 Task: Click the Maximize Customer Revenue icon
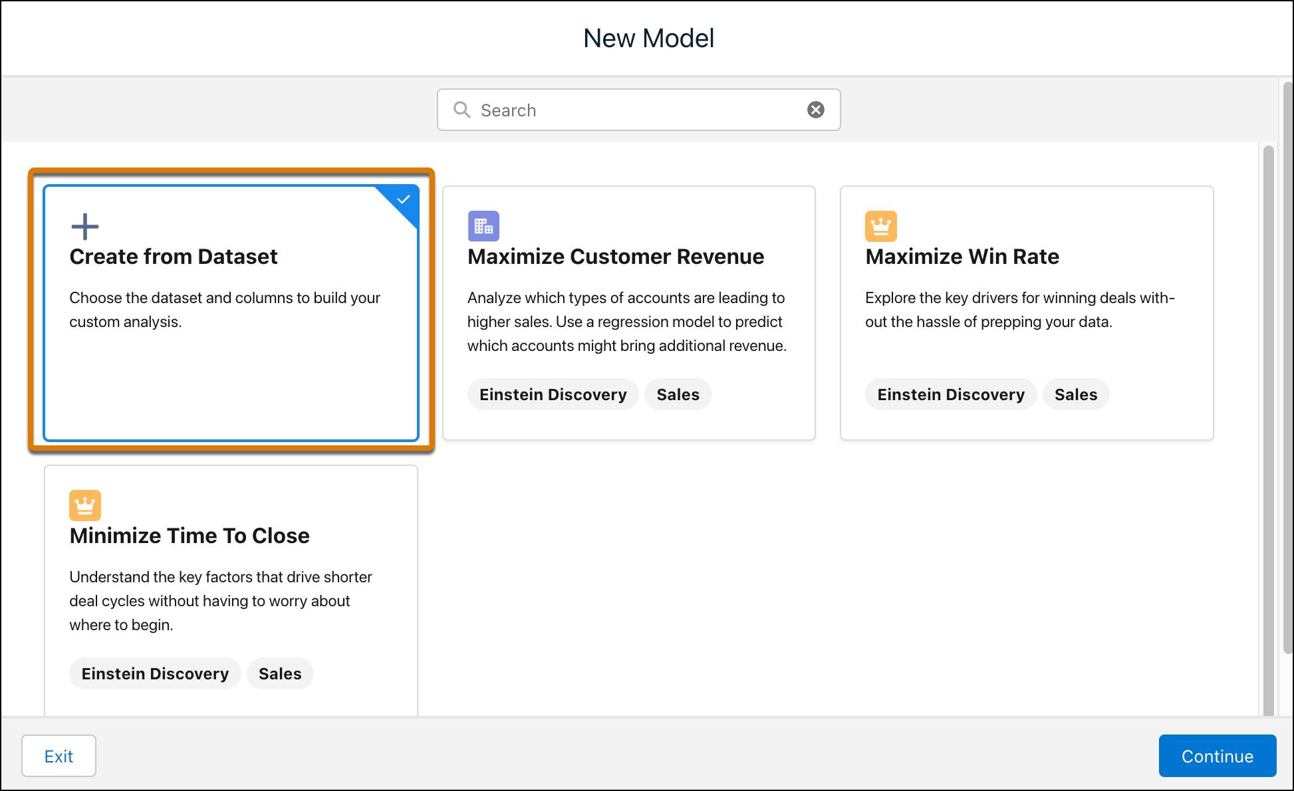(484, 225)
